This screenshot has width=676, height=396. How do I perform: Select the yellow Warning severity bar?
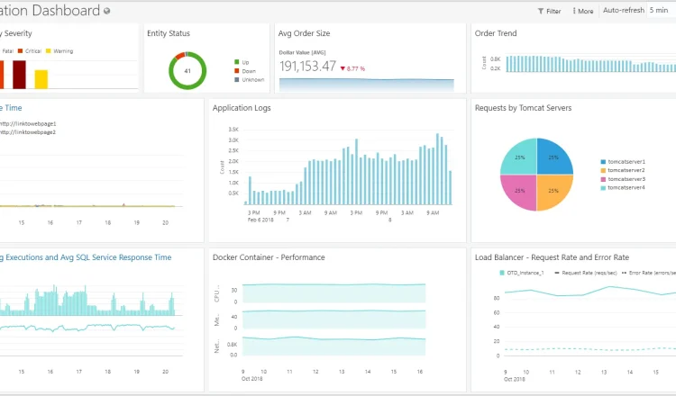click(x=41, y=79)
